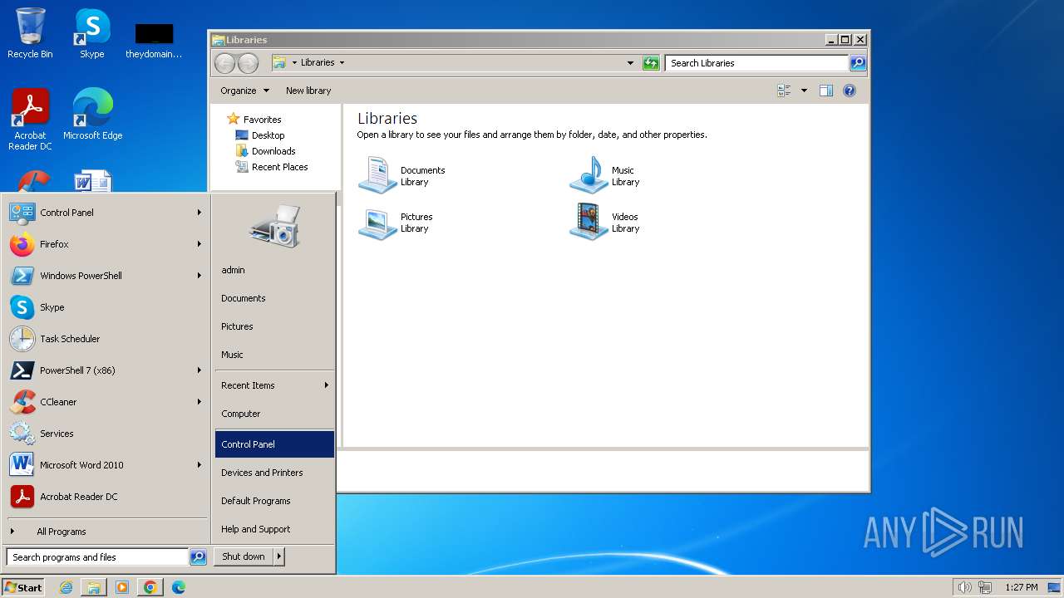Click the Search programs and files box

tap(97, 557)
